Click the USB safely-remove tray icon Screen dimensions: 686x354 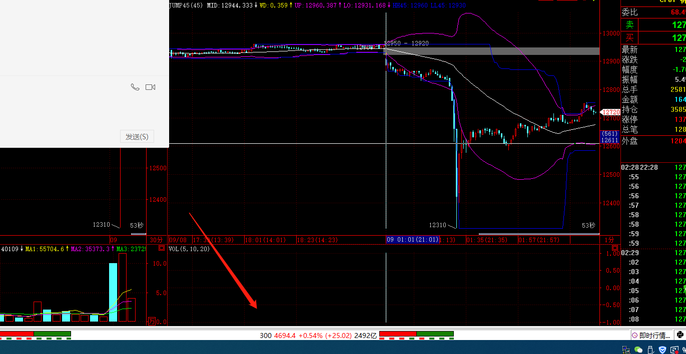(x=650, y=350)
